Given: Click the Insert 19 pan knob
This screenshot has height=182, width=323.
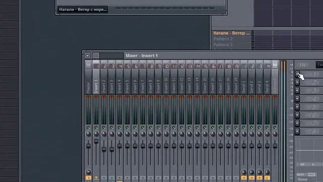Looking at the screenshot, I should tap(236, 134).
